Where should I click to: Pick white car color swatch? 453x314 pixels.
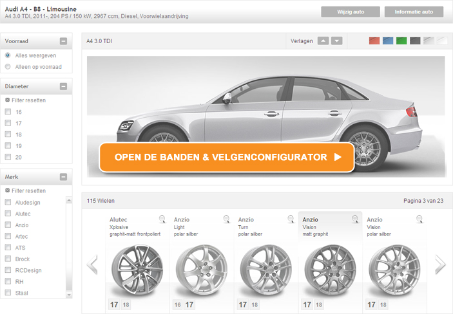pyautogui.click(x=442, y=41)
